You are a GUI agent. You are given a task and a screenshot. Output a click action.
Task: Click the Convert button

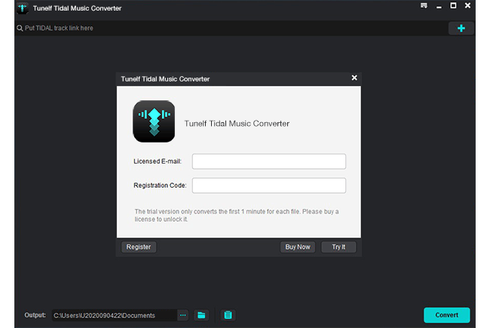click(446, 315)
